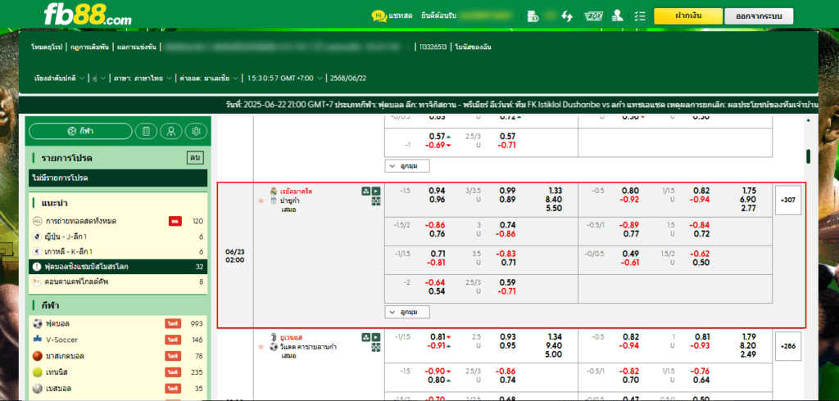
Task: Click over 3/3.5 odds 0.99
Action: point(507,191)
